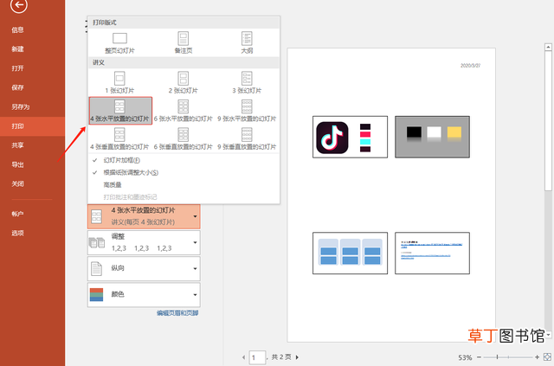This screenshot has width=554, height=366.
Task: Open the 纵向 orientation dropdown
Action: pos(144,268)
